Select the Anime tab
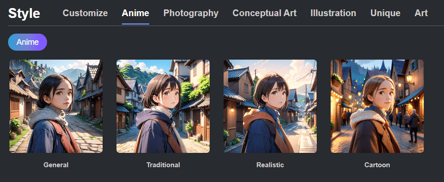 click(x=135, y=13)
